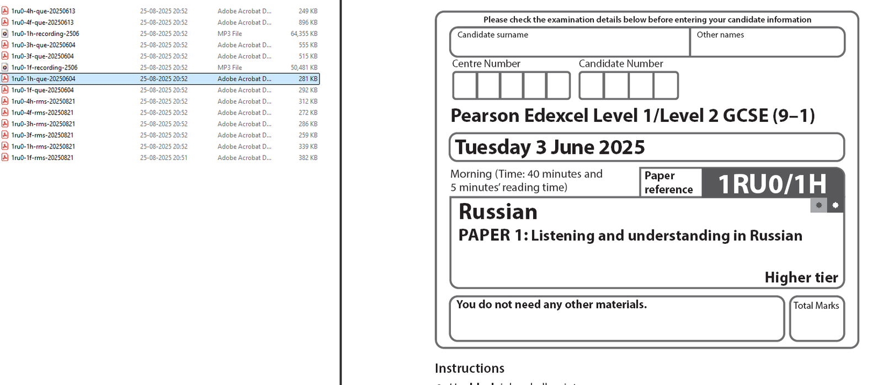883x385 pixels.
Task: Click the 515 KB size value
Action: (x=308, y=56)
